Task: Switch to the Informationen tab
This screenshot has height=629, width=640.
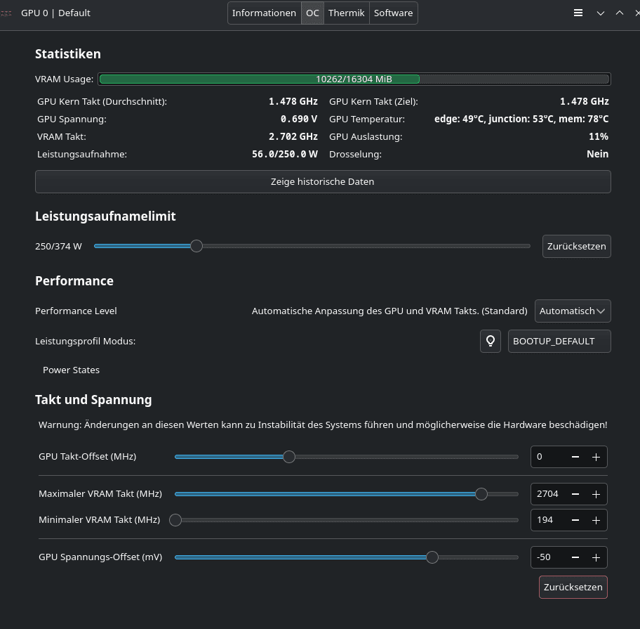Action: pos(264,13)
